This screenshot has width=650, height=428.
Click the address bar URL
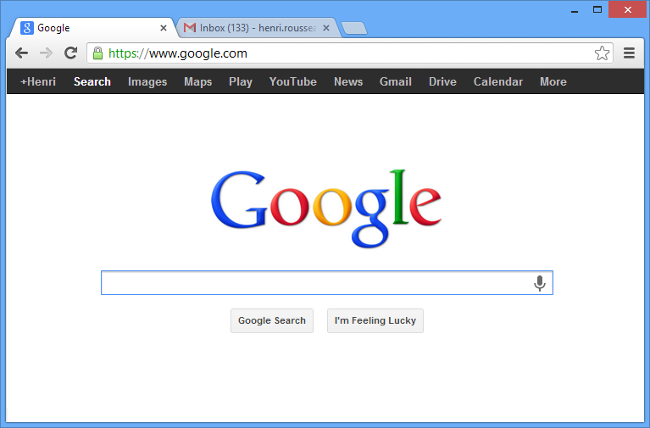(178, 53)
